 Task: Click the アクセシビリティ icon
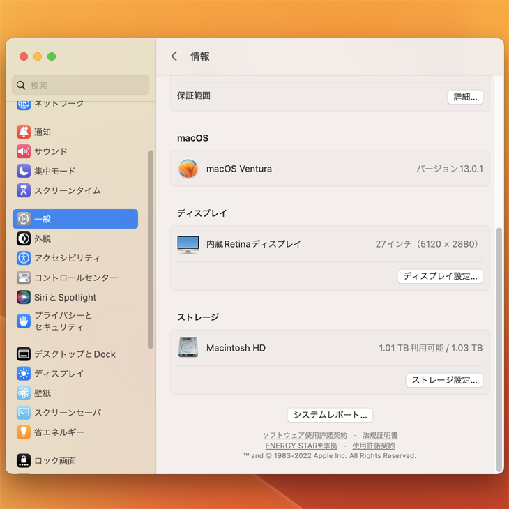[24, 258]
